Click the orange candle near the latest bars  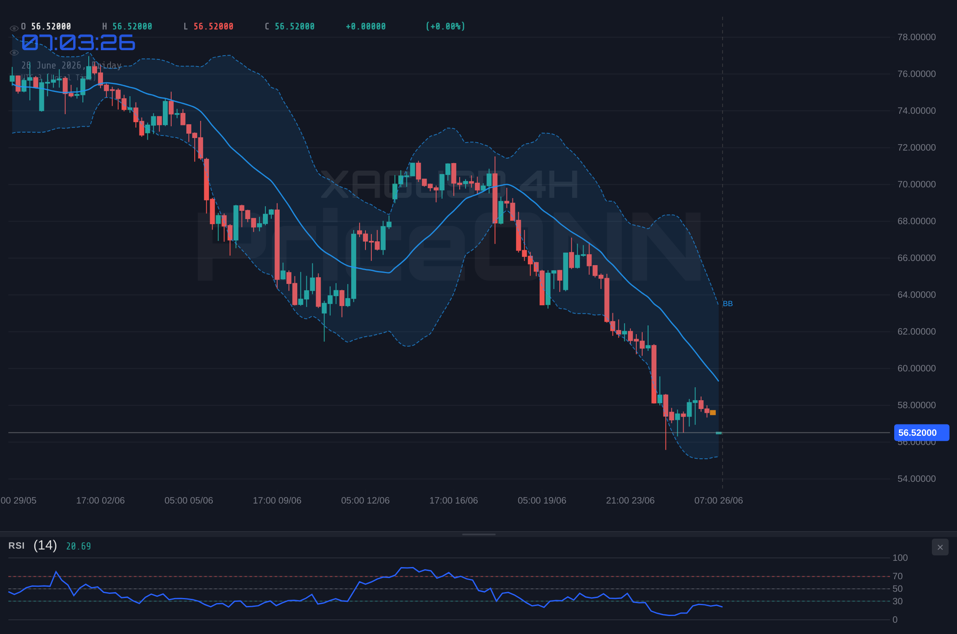713,413
